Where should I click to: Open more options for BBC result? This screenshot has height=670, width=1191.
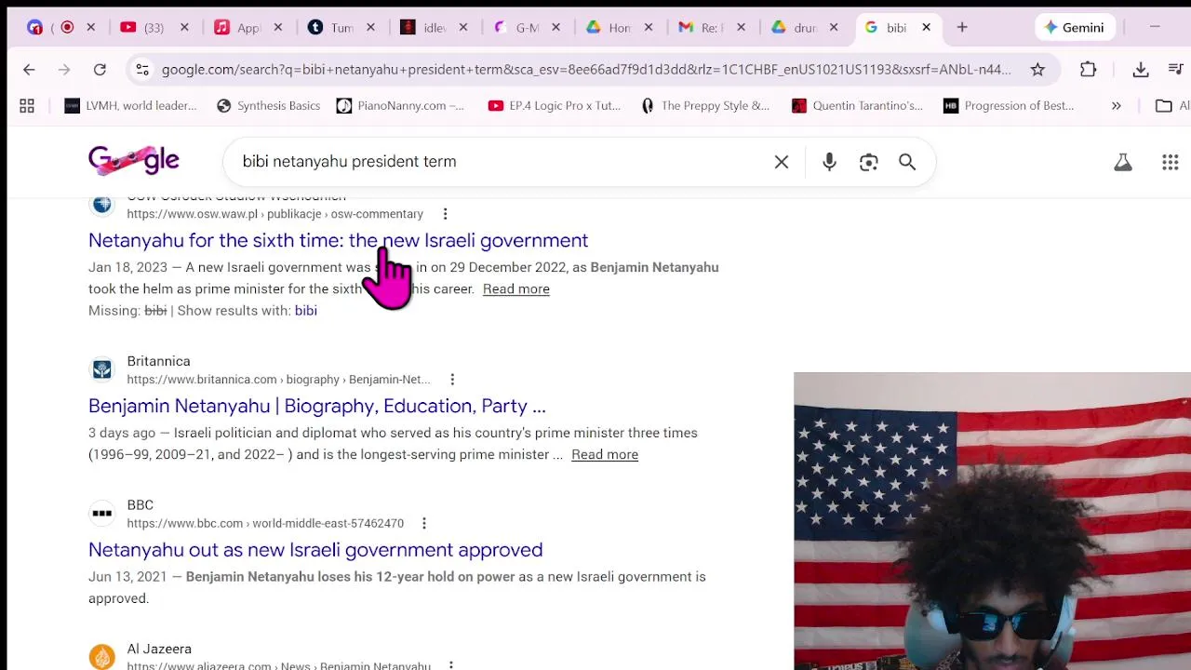point(423,524)
